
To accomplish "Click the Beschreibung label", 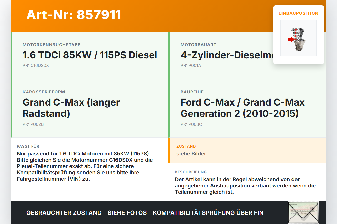I will coord(191,172).
